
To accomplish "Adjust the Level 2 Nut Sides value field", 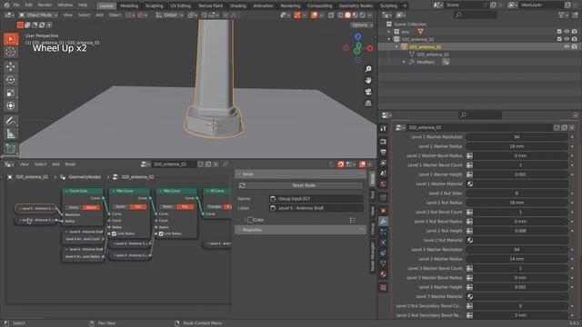I will pyautogui.click(x=517, y=193).
